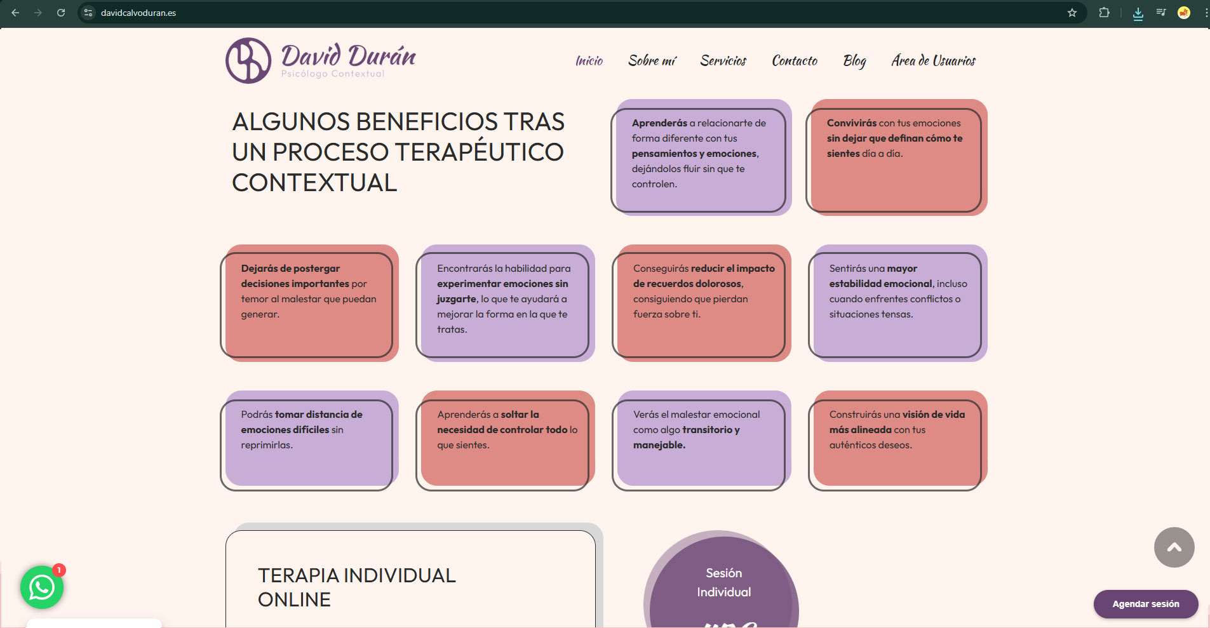This screenshot has height=628, width=1210.
Task: Click the address bar URL davidcalvoduran.es
Action: click(x=138, y=13)
